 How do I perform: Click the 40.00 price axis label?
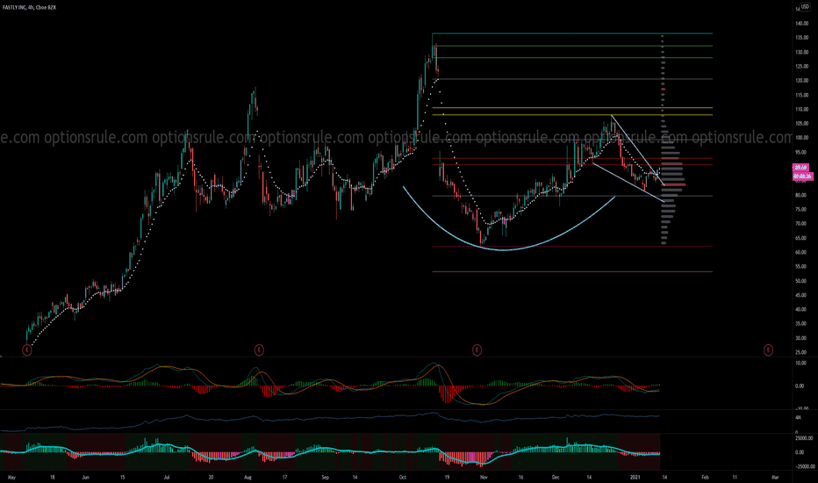[x=802, y=309]
